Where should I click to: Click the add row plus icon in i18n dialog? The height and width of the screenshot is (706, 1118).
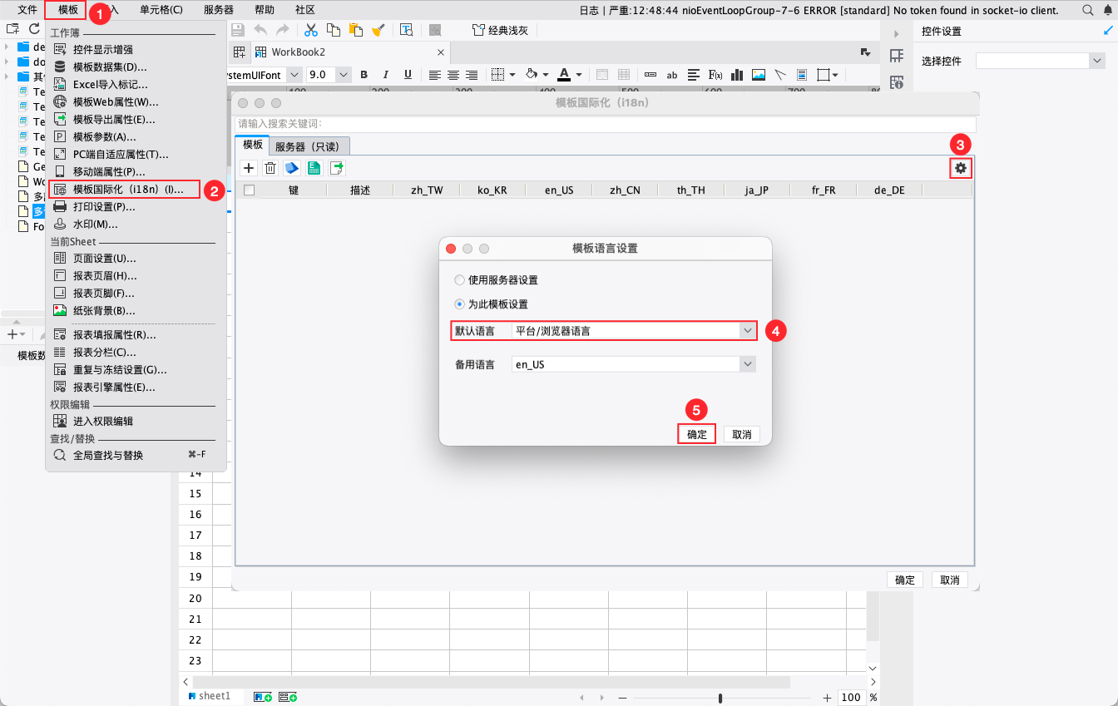(248, 168)
